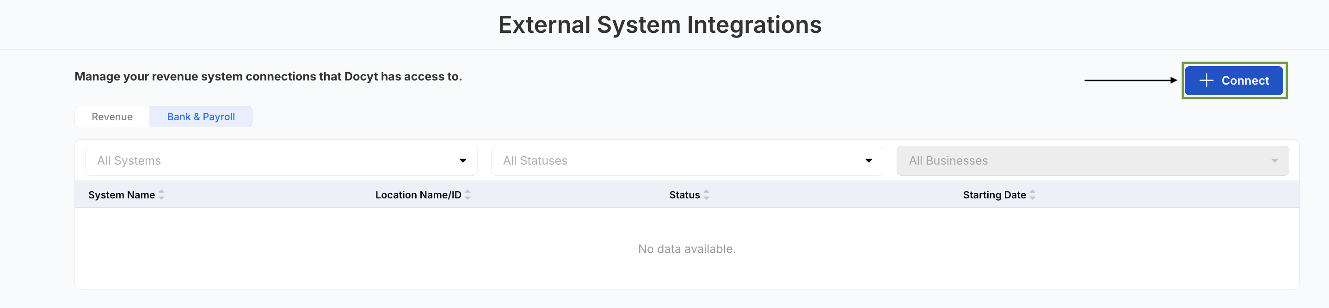Click the No data available message
This screenshot has width=1329, height=308.
tap(687, 249)
